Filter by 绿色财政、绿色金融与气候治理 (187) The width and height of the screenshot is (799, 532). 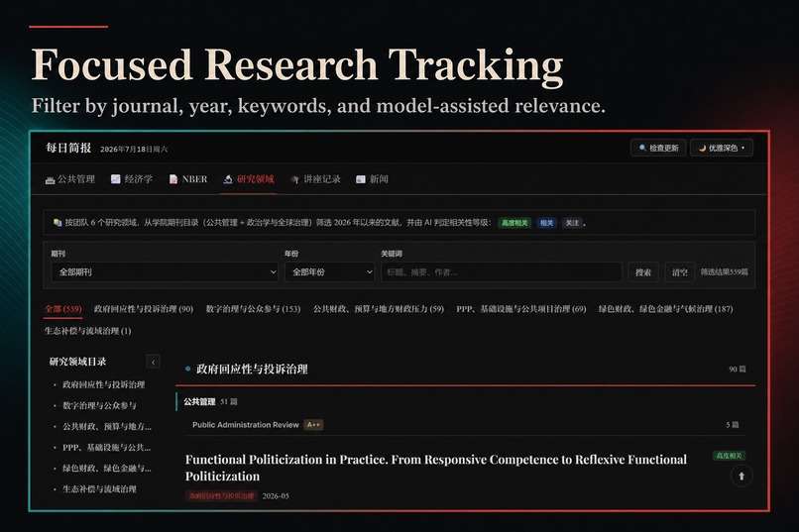tap(665, 309)
